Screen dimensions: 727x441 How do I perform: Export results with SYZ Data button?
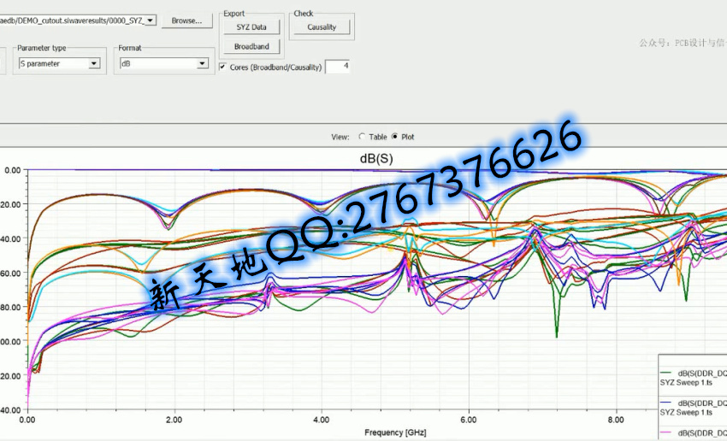(x=251, y=27)
